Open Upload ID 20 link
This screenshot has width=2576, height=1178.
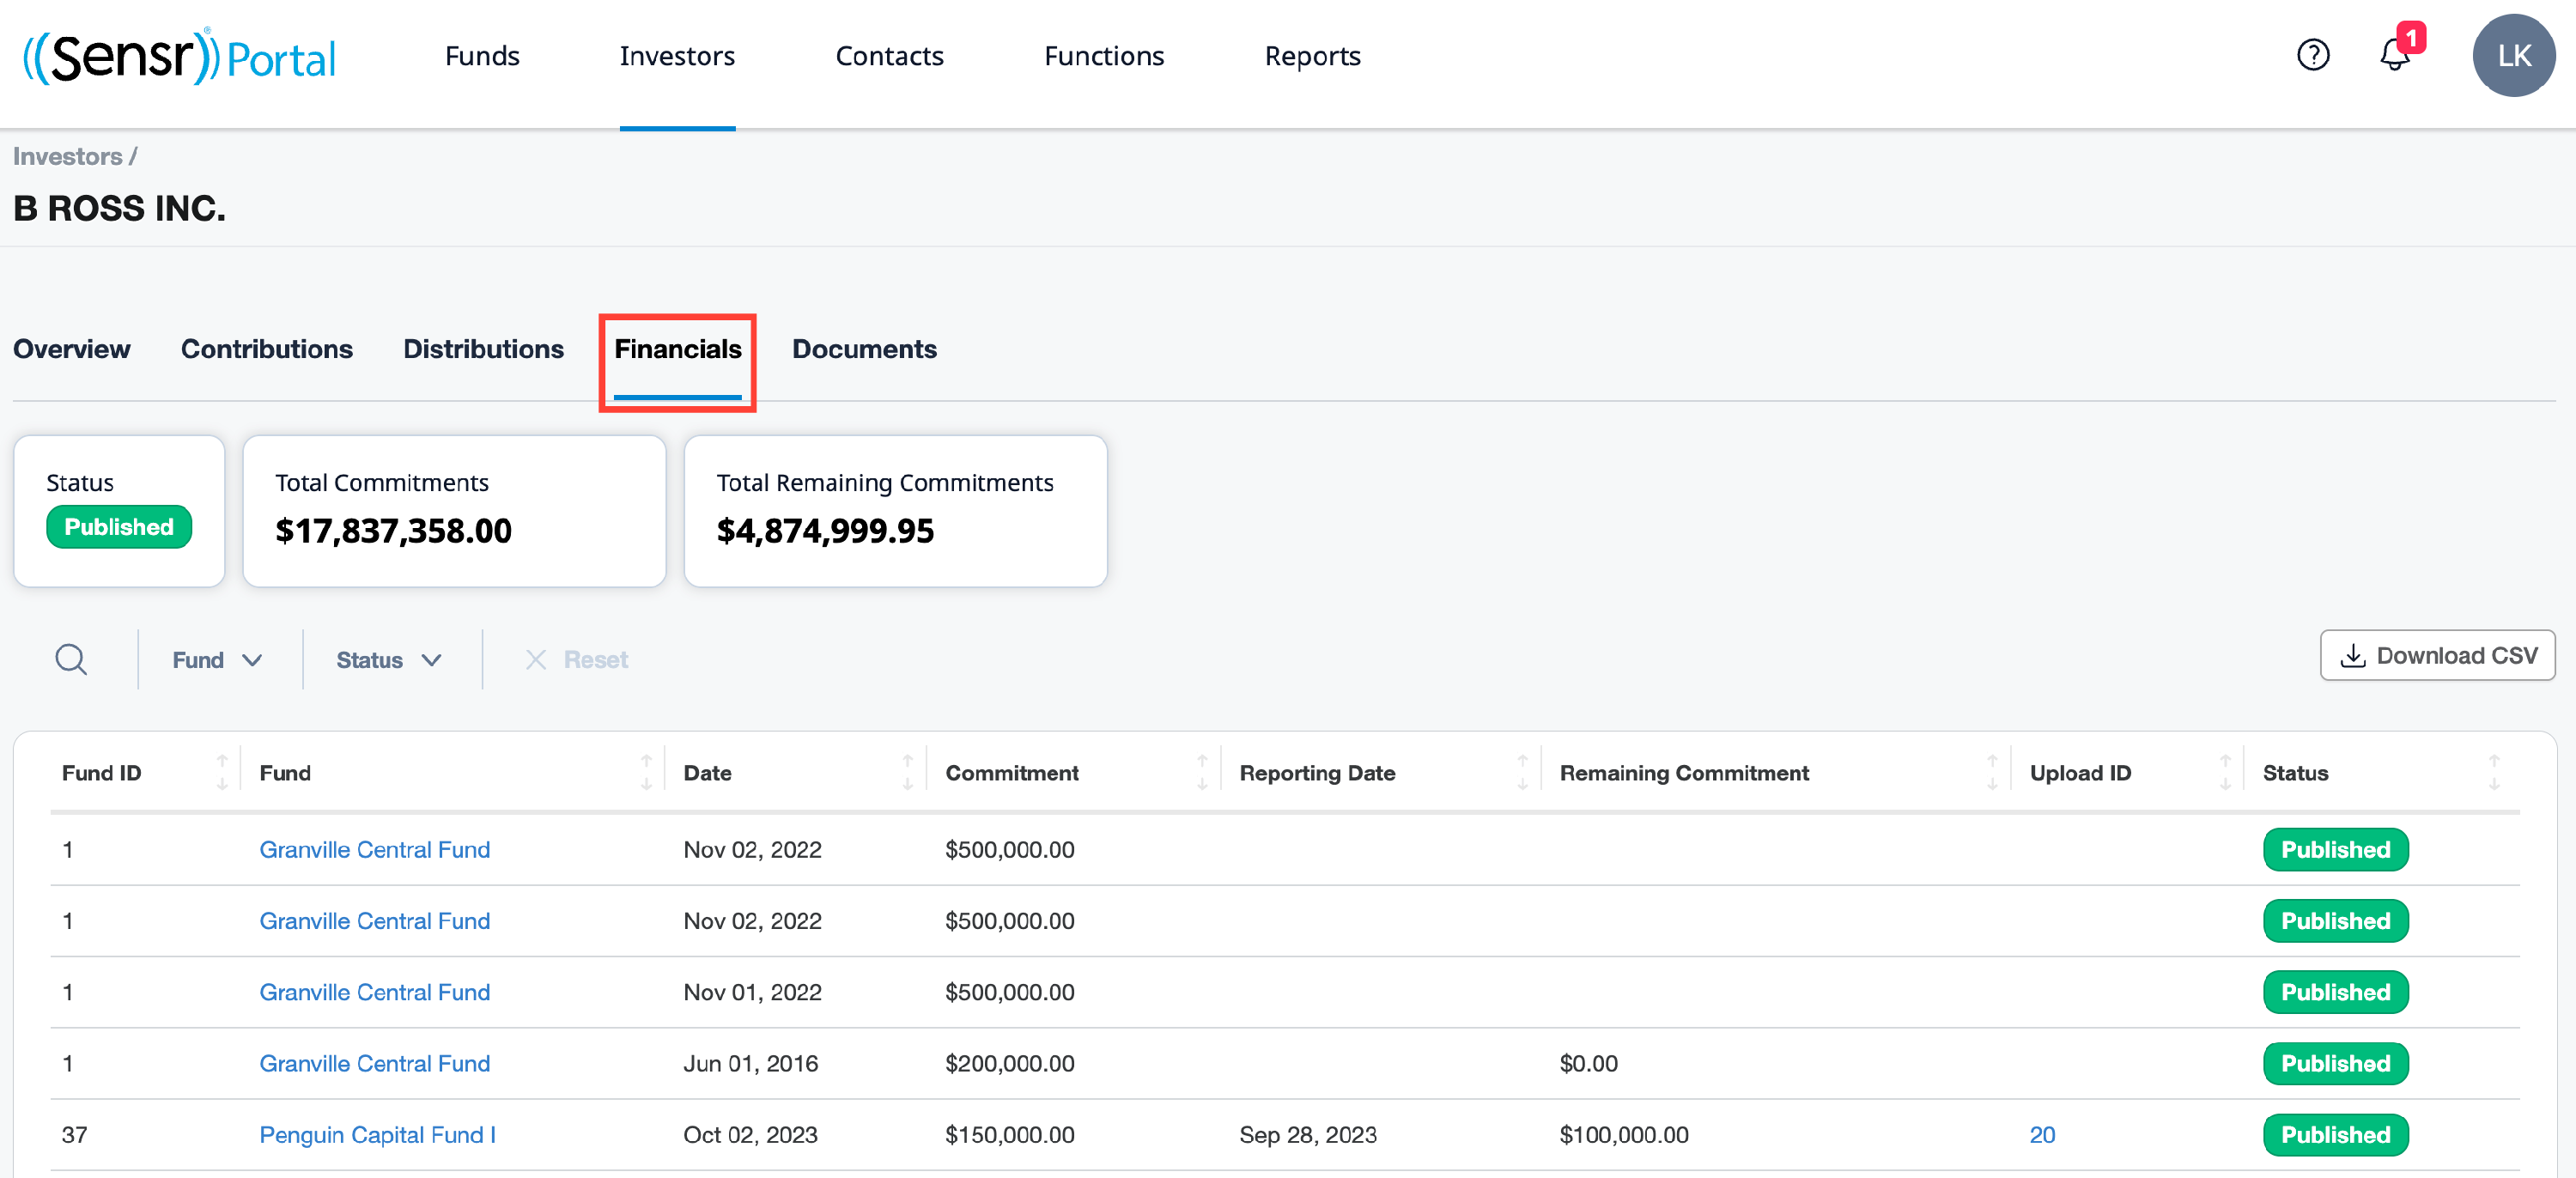coord(2042,1134)
